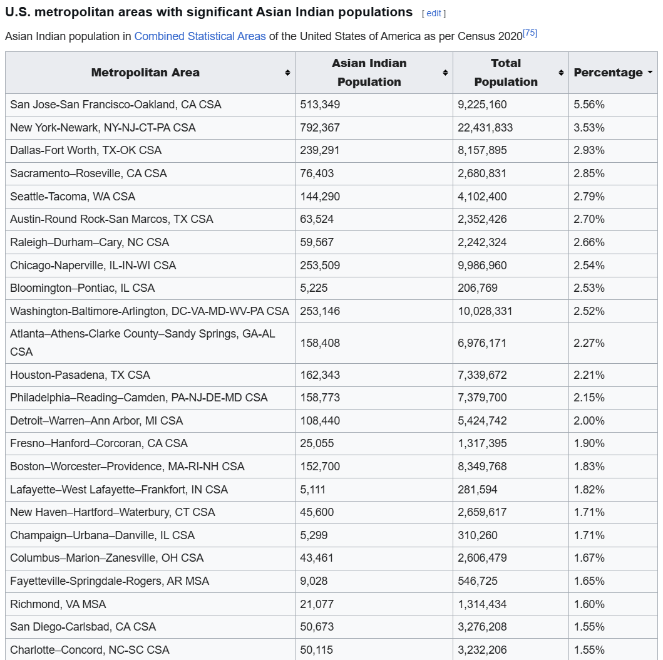This screenshot has height=660, width=663.
Task: Click the Metropolitan Area column header
Action: click(x=150, y=73)
